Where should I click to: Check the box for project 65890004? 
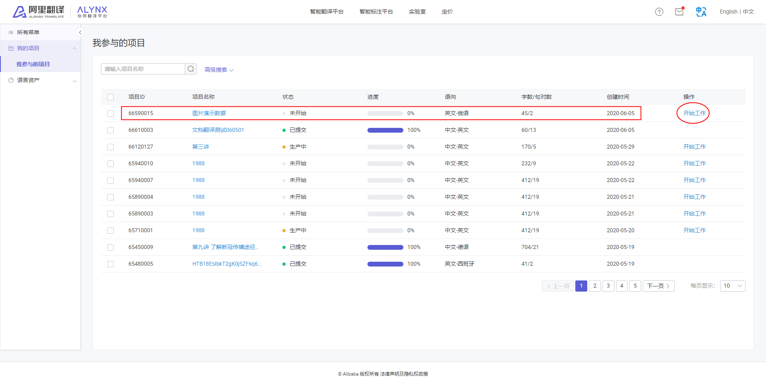[111, 197]
